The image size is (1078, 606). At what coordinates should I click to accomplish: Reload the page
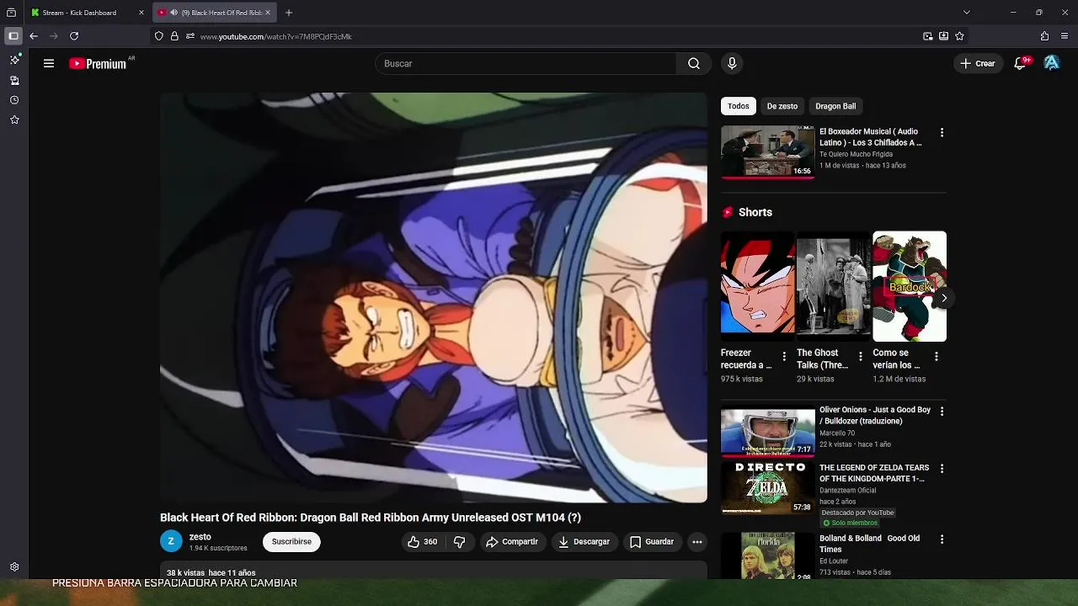[74, 36]
